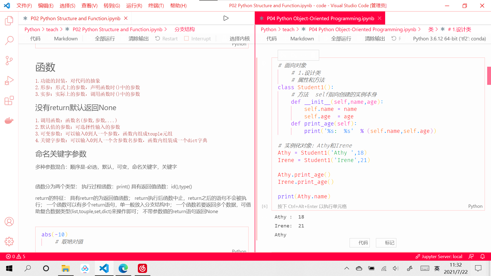The width and height of the screenshot is (491, 276).
Task: Run the P02 notebook with play button
Action: coord(226,18)
